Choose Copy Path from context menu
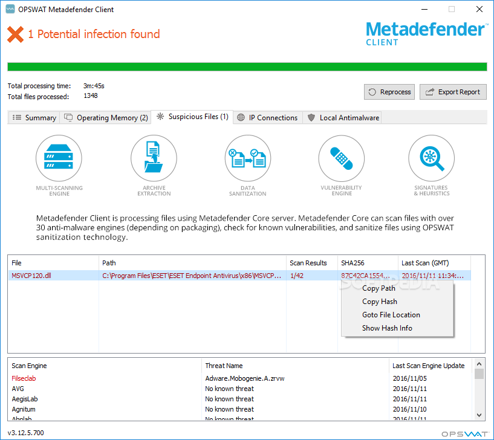 [398, 288]
